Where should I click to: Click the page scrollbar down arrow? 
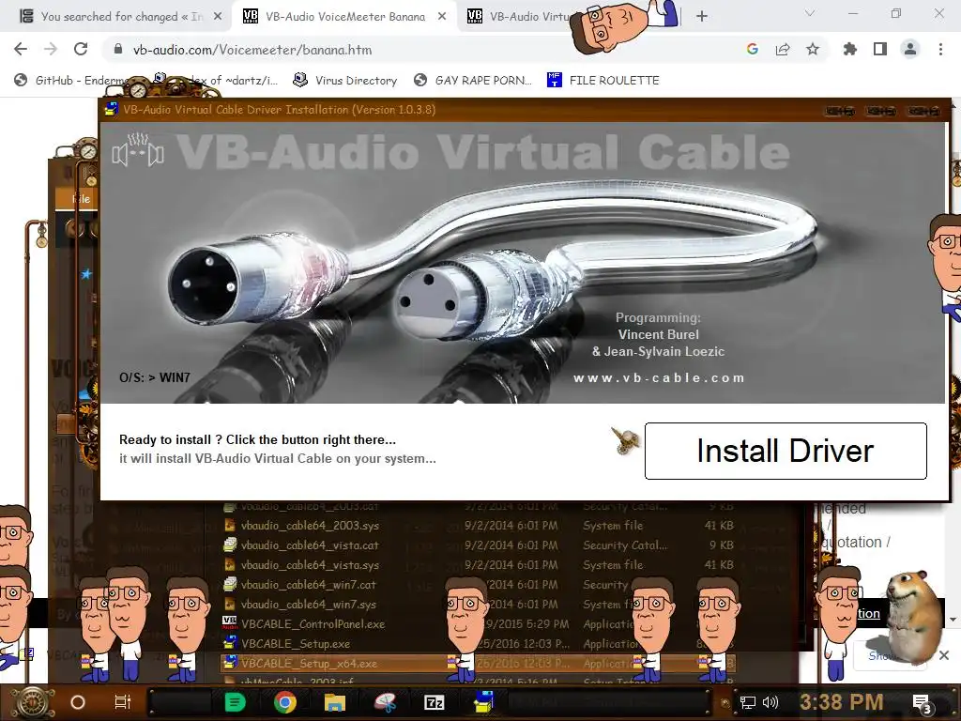pyautogui.click(x=953, y=620)
